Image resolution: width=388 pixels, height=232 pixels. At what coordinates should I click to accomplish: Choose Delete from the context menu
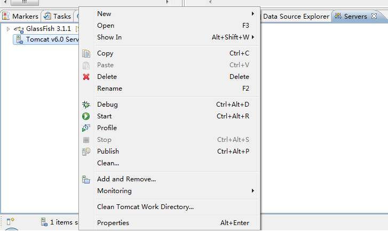[176, 77]
